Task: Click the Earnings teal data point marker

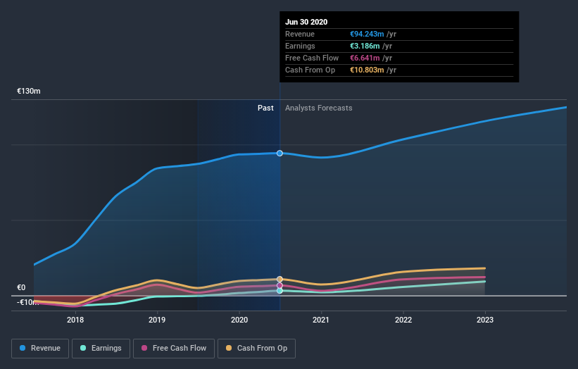Action: click(279, 291)
